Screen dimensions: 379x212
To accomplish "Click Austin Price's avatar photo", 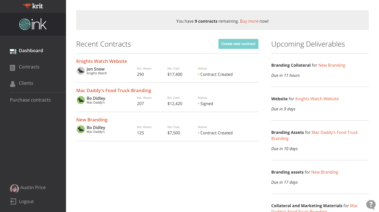I will coord(15,189).
